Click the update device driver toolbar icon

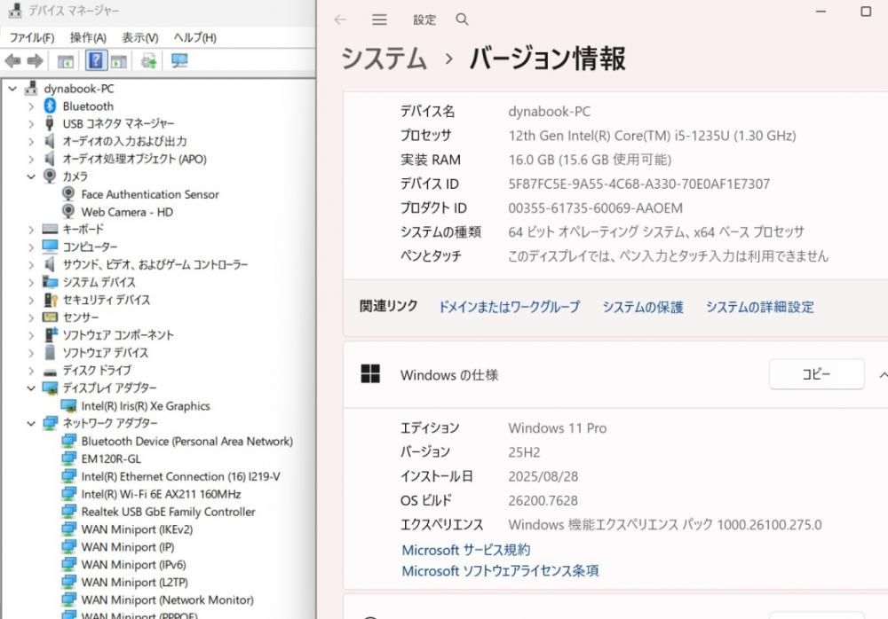pyautogui.click(x=148, y=61)
